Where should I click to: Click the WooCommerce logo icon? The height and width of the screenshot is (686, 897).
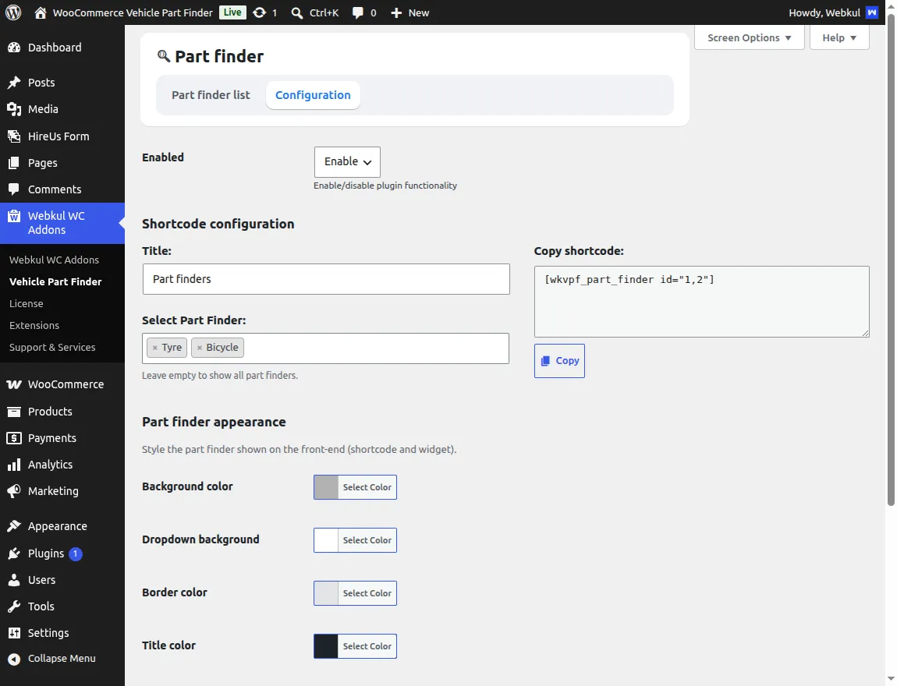point(14,385)
